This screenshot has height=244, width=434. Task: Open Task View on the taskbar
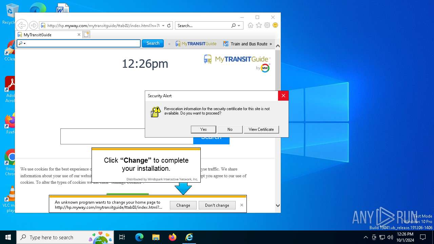point(122,237)
